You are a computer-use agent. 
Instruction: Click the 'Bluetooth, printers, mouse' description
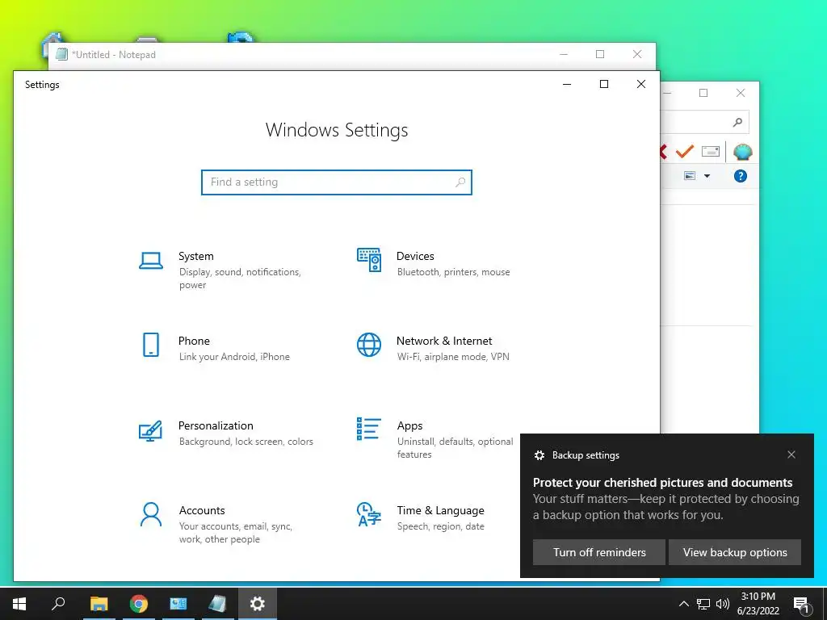[x=454, y=272]
